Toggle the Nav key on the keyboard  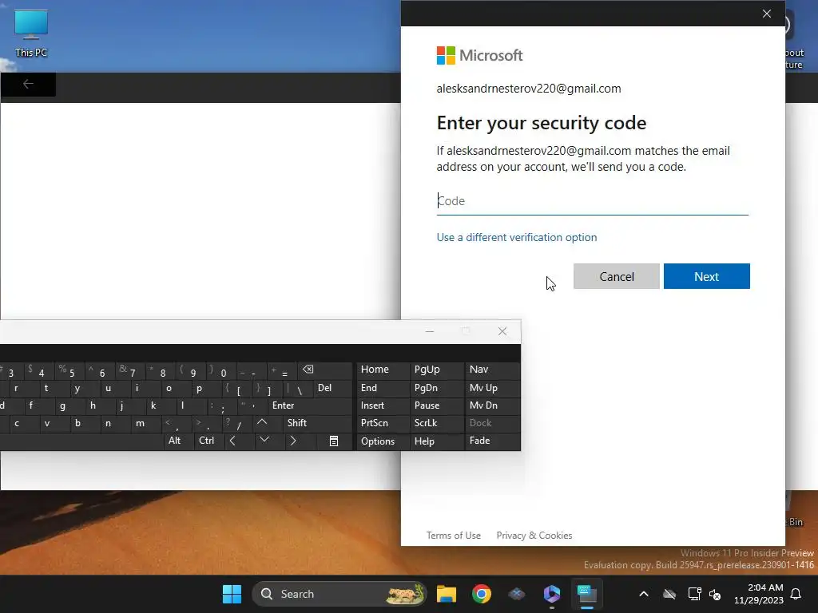pos(492,370)
